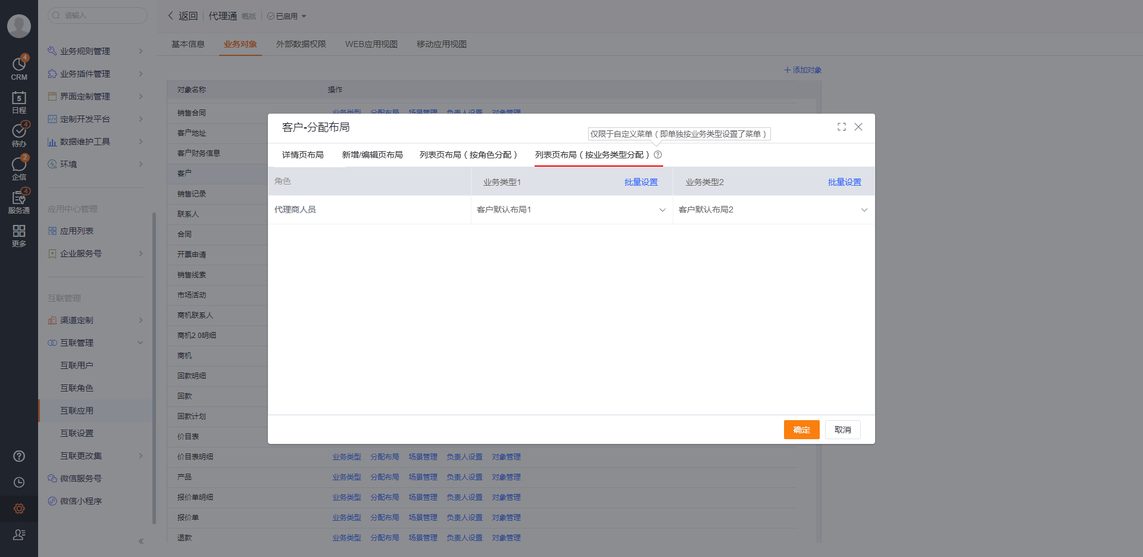Image resolution: width=1143 pixels, height=557 pixels.
Task: Switch to the 详情页布局 tab
Action: point(302,154)
